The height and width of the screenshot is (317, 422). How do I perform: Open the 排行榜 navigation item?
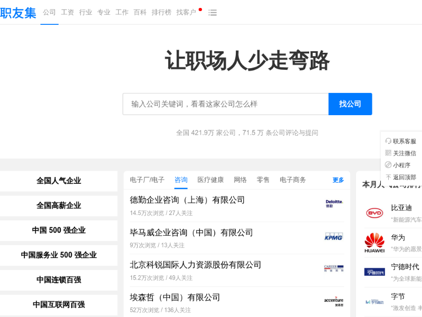[161, 13]
